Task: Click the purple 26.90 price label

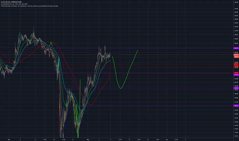Action: point(236,48)
